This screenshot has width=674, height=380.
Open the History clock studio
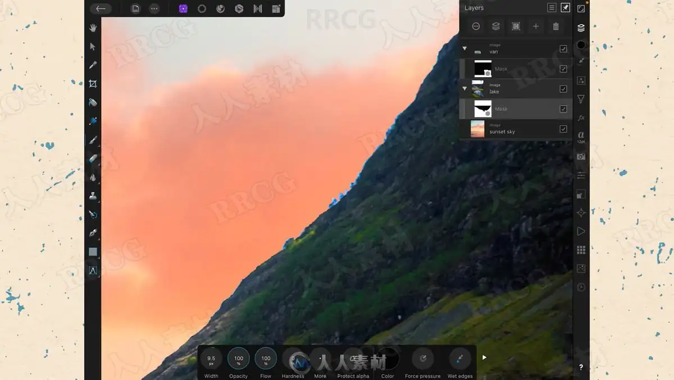[581, 287]
